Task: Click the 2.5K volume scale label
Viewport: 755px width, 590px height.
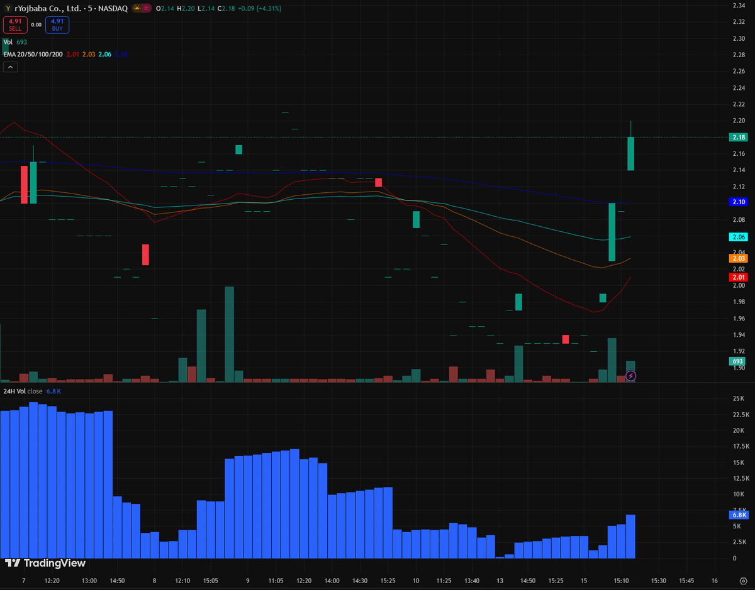Action: tap(739, 542)
